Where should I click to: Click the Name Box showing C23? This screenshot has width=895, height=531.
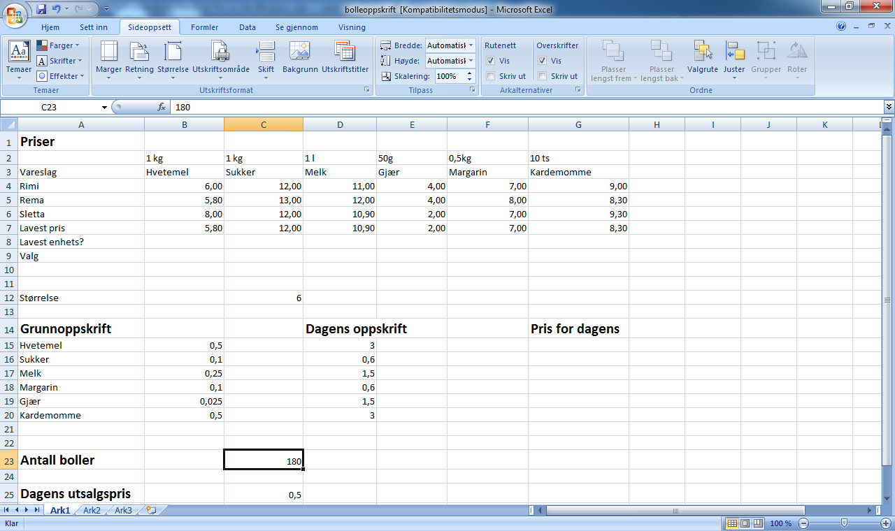(x=49, y=107)
